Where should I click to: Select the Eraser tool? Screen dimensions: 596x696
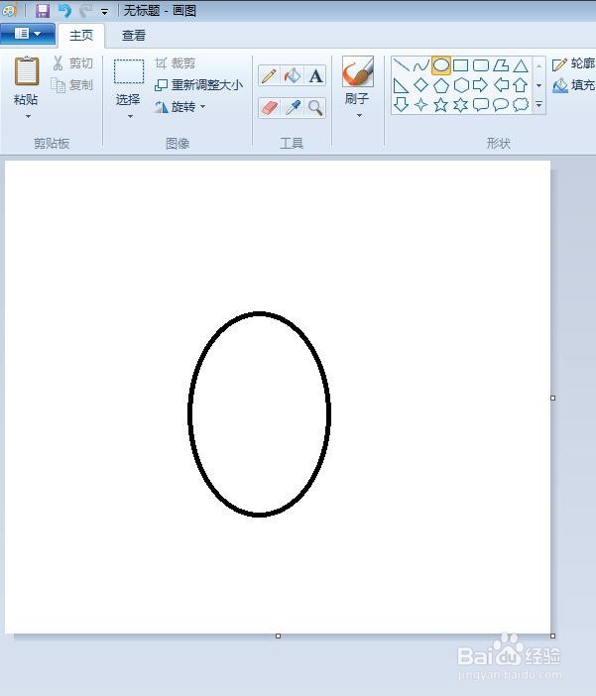pyautogui.click(x=269, y=108)
